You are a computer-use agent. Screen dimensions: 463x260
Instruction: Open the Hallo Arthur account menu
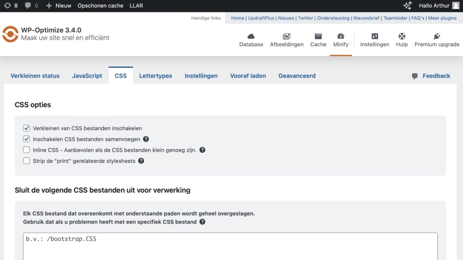pyautogui.click(x=438, y=6)
